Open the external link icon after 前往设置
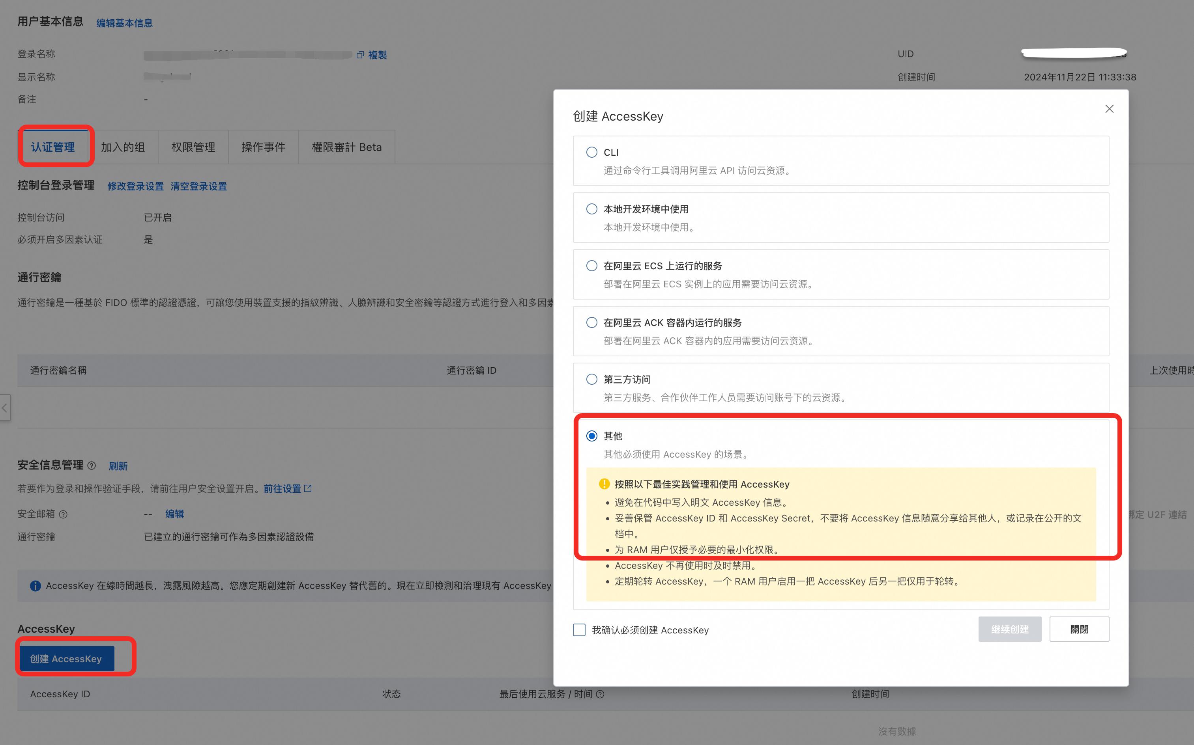1194x745 pixels. tap(309, 488)
